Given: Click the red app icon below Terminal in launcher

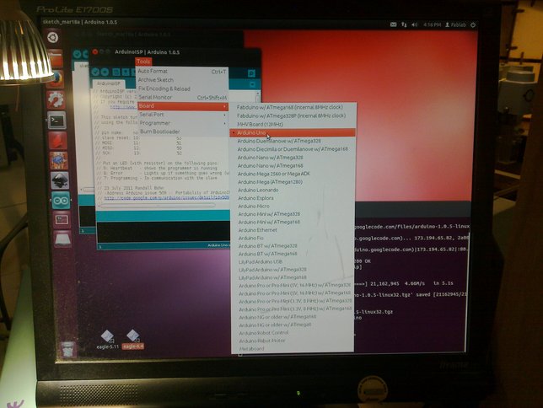Looking at the screenshot, I should (x=58, y=141).
